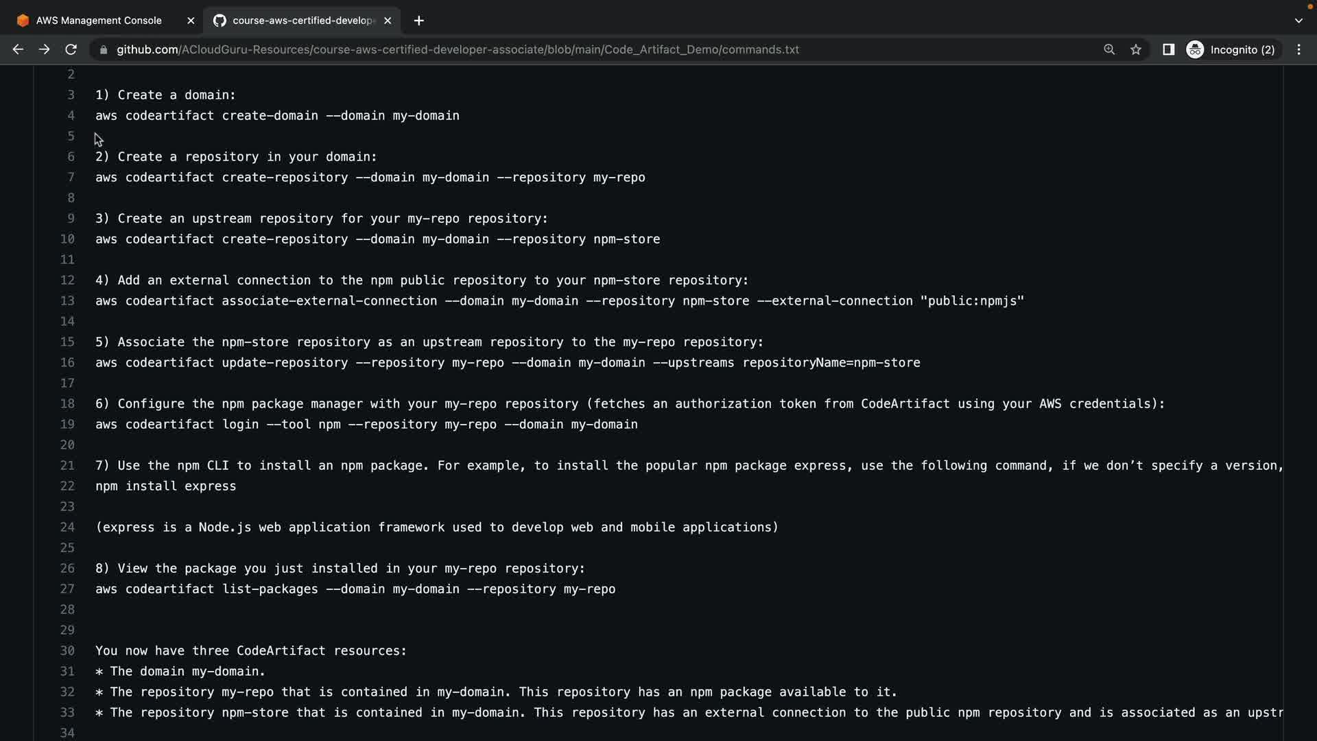Image resolution: width=1317 pixels, height=741 pixels.
Task: Open the Incognito profile button
Action: click(1231, 49)
